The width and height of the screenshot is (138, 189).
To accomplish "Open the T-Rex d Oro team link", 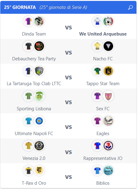I will coord(34,183).
